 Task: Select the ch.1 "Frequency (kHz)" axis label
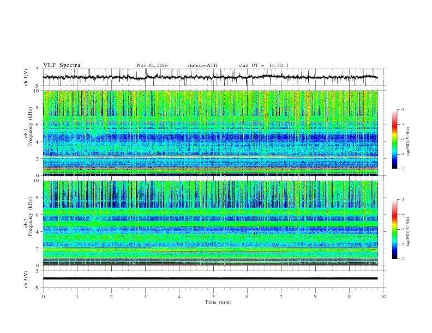[31, 127]
